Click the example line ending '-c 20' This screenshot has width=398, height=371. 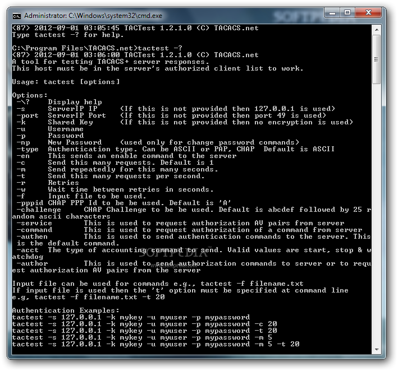144,324
